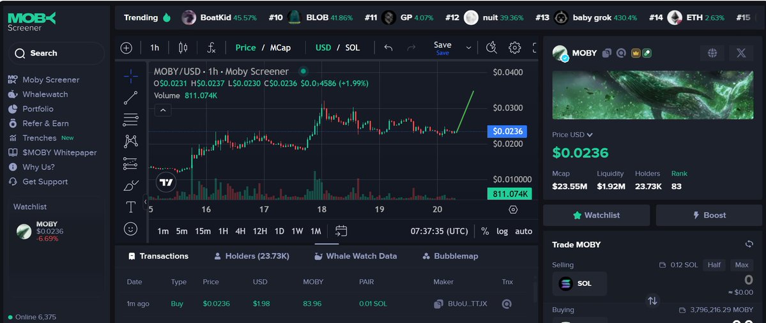The width and height of the screenshot is (766, 323).
Task: Open the $MOBY Whitepaper link
Action: pos(52,153)
